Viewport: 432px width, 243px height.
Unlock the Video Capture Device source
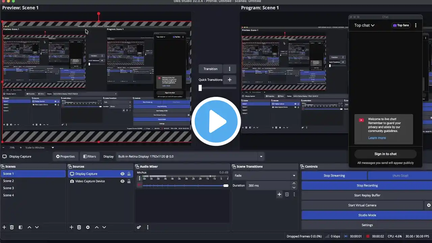click(129, 181)
